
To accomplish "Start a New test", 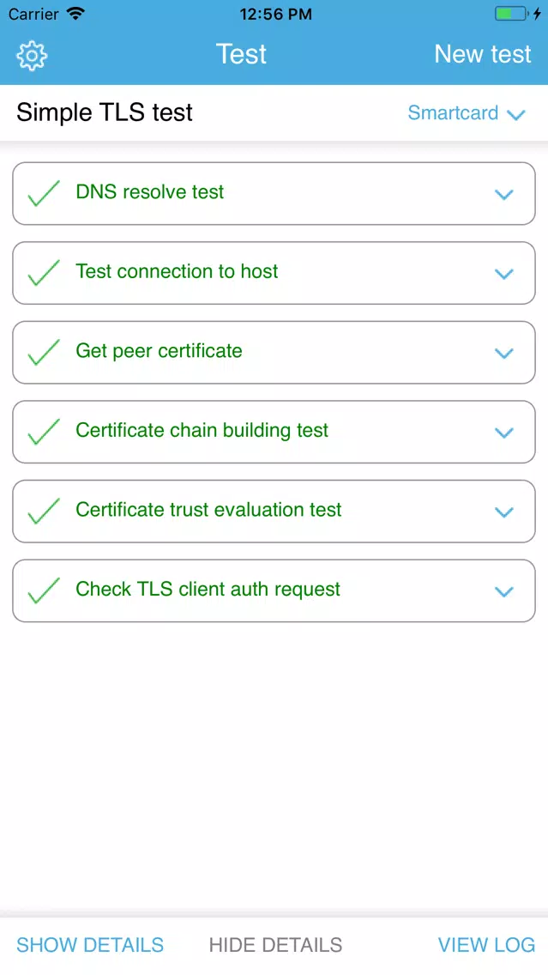I will pyautogui.click(x=483, y=54).
